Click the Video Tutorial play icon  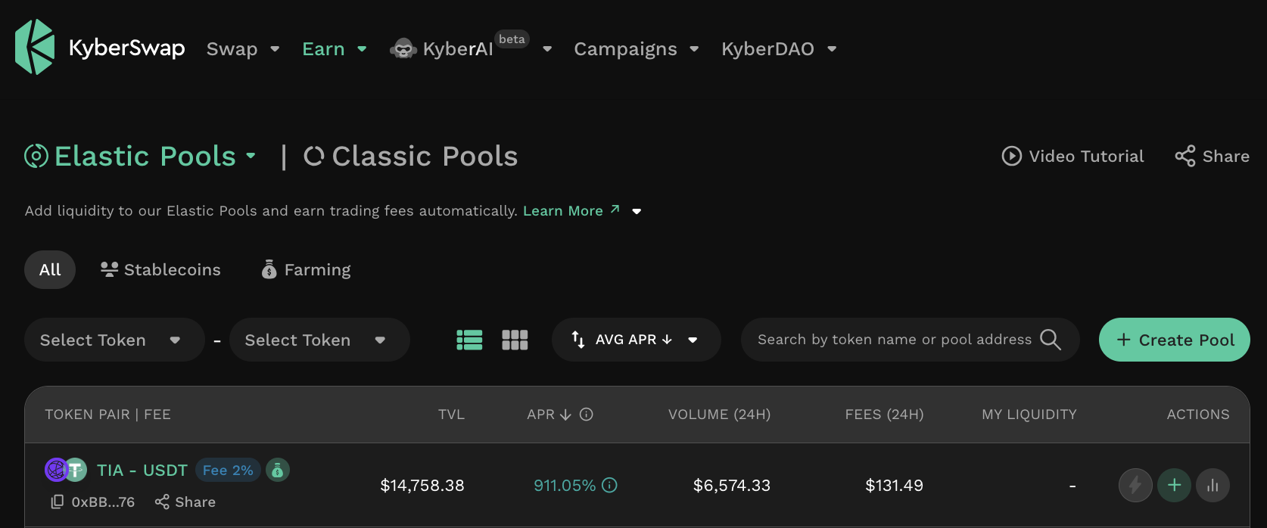tap(1011, 156)
